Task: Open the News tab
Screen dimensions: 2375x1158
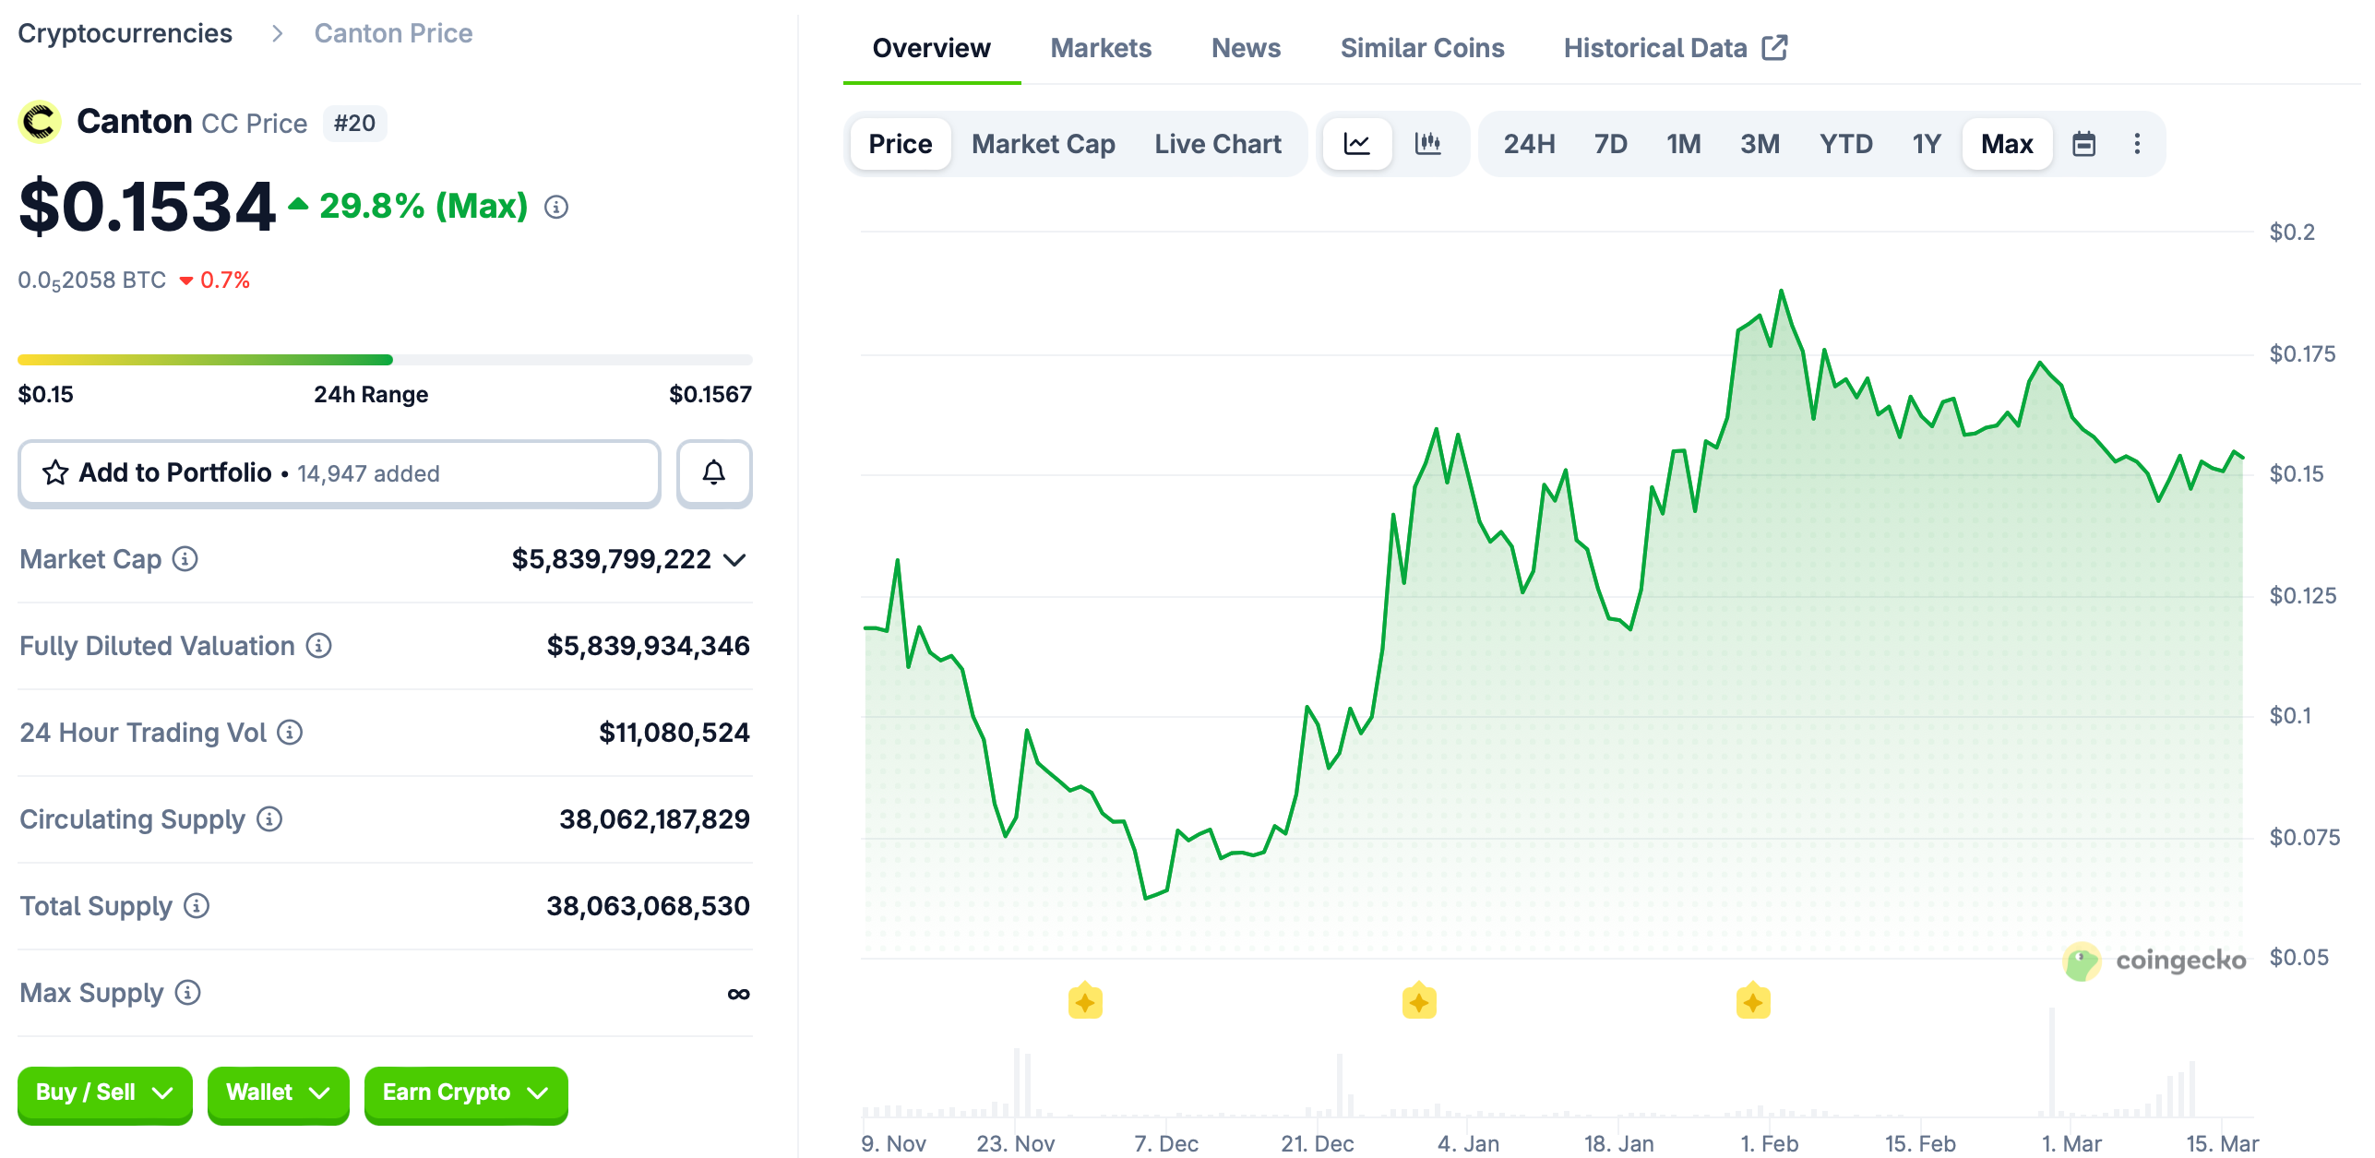Action: tap(1246, 47)
